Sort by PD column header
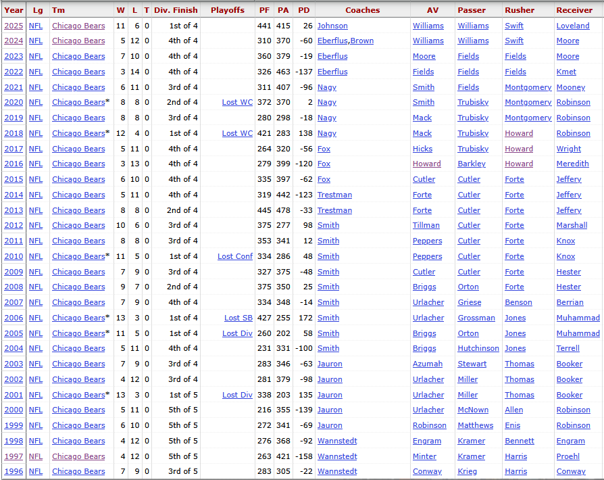Screen dimensions: 604x480 click(x=304, y=10)
